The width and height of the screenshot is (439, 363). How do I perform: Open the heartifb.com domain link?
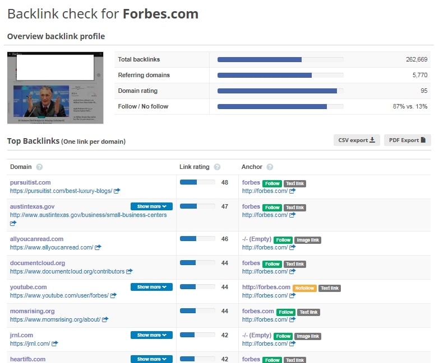click(x=27, y=359)
